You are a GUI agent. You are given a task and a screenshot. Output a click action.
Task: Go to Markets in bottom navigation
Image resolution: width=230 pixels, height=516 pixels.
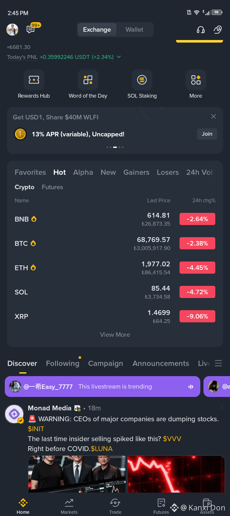(69, 506)
